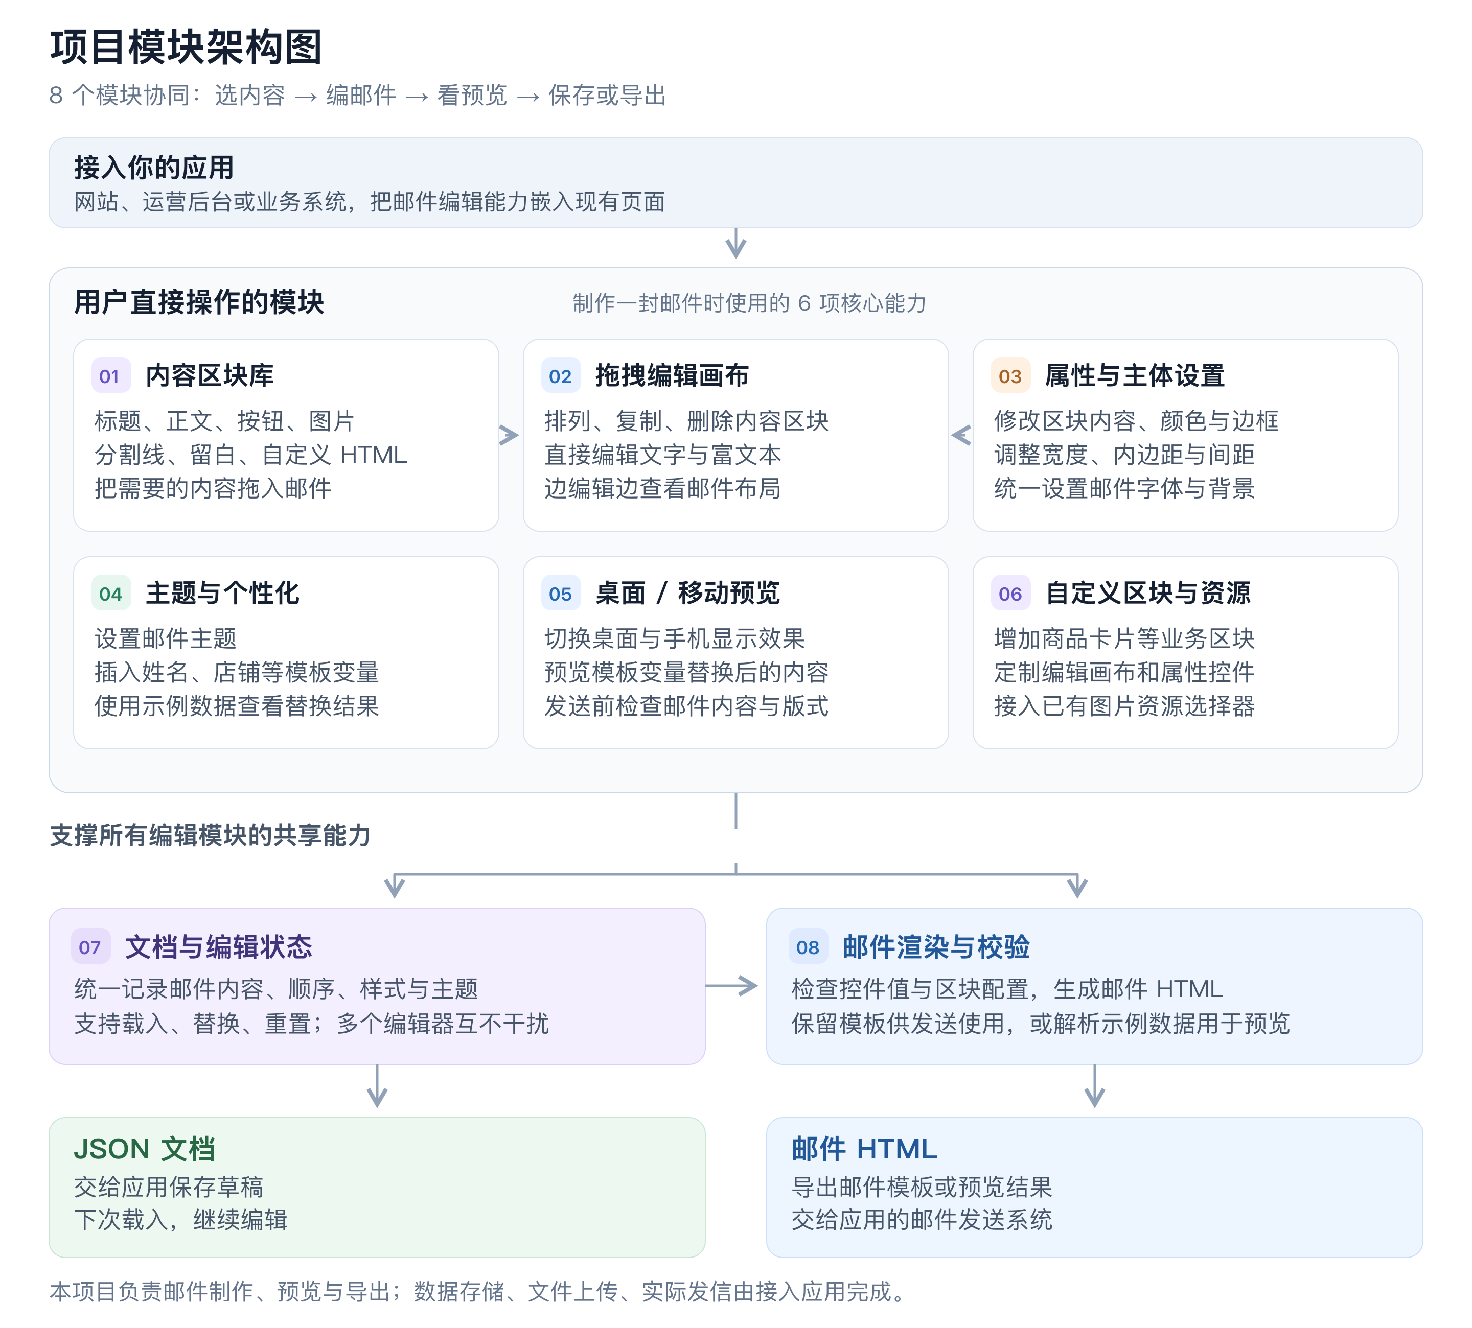
Task: Click the line 下次载入，继续编辑
Action: (181, 1220)
